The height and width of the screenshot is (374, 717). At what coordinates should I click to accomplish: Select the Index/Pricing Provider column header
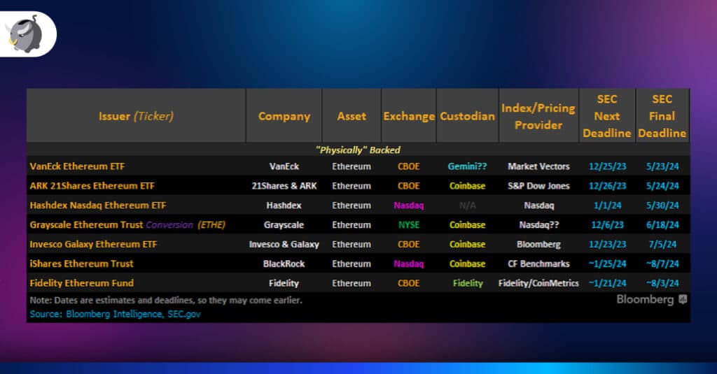pos(538,116)
